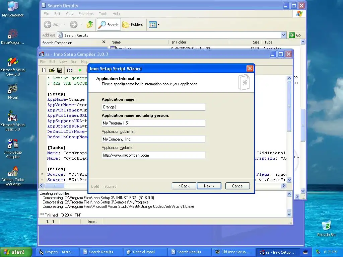Image resolution: width=343 pixels, height=257 pixels.
Task: Open File menu in Inno Setup Compiler
Action: coord(43,62)
